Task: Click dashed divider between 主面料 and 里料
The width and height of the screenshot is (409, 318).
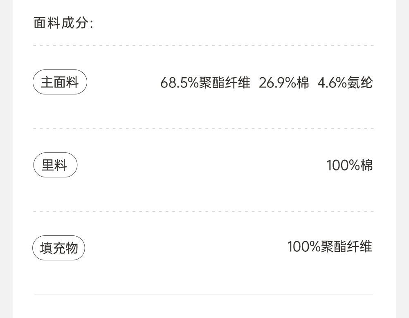Action: point(203,128)
